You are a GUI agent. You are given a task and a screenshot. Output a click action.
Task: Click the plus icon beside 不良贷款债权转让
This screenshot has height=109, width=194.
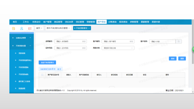point(15,60)
